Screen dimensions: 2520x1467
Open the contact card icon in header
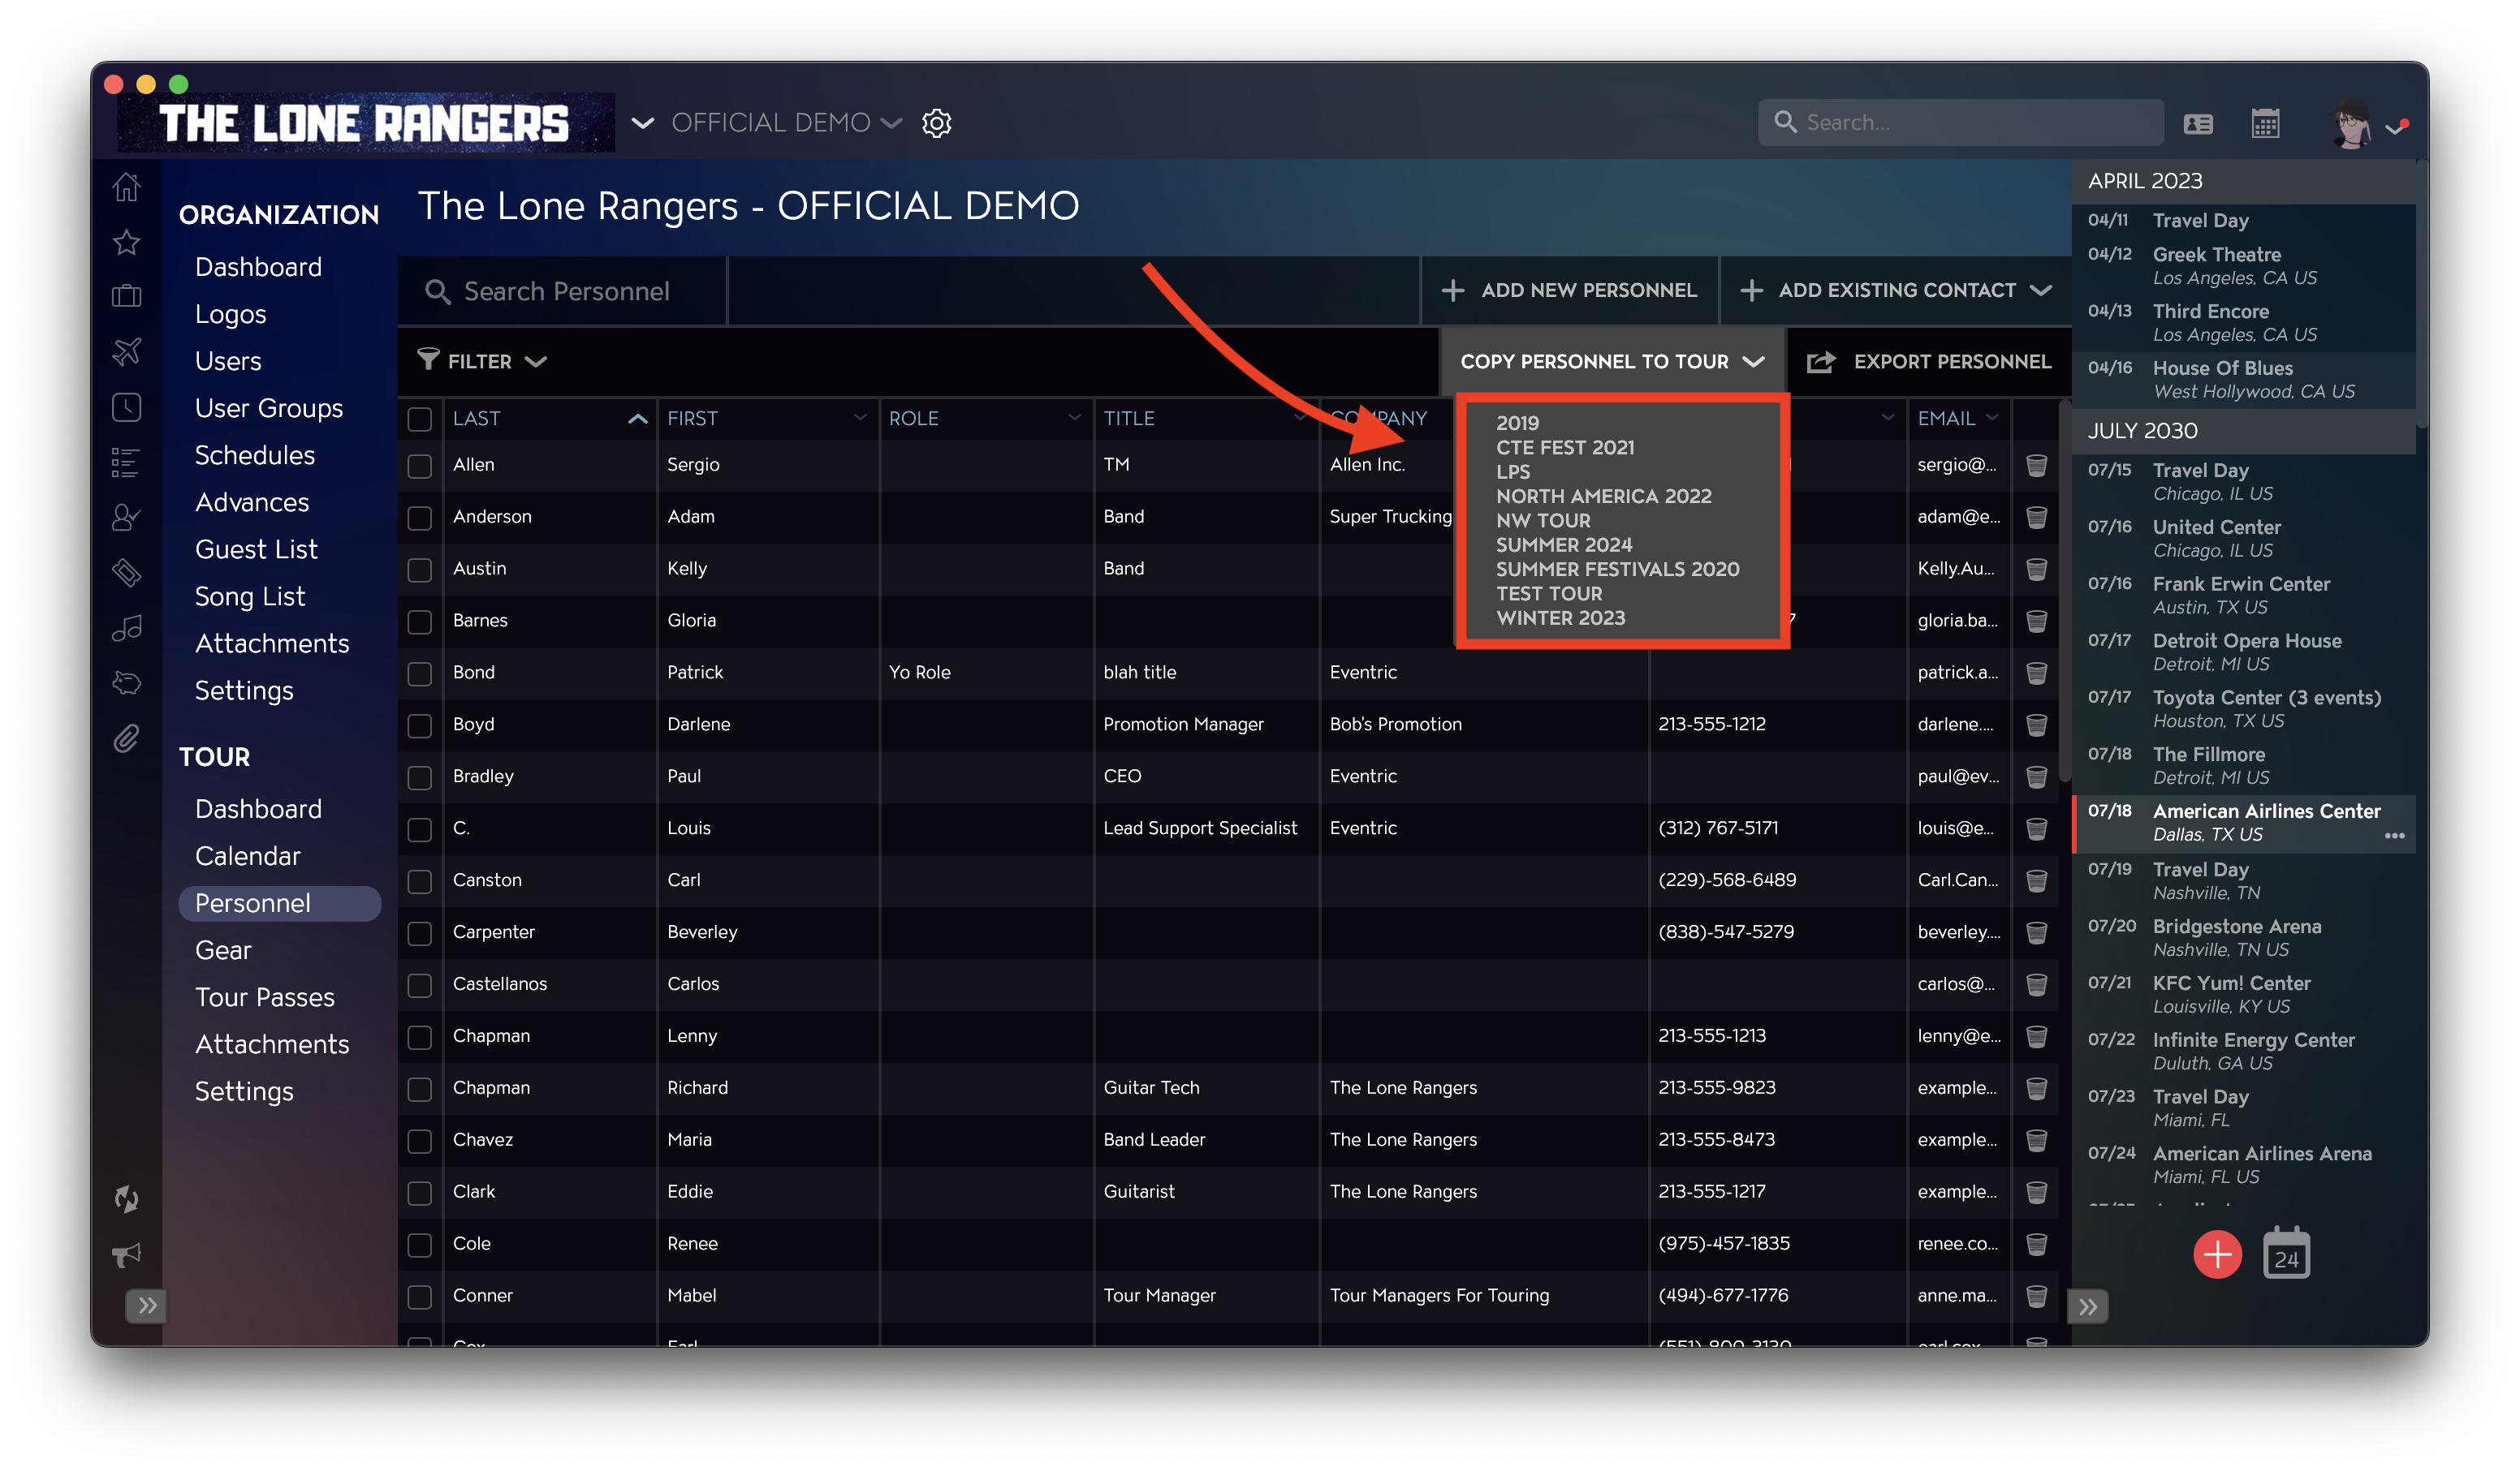2197,124
